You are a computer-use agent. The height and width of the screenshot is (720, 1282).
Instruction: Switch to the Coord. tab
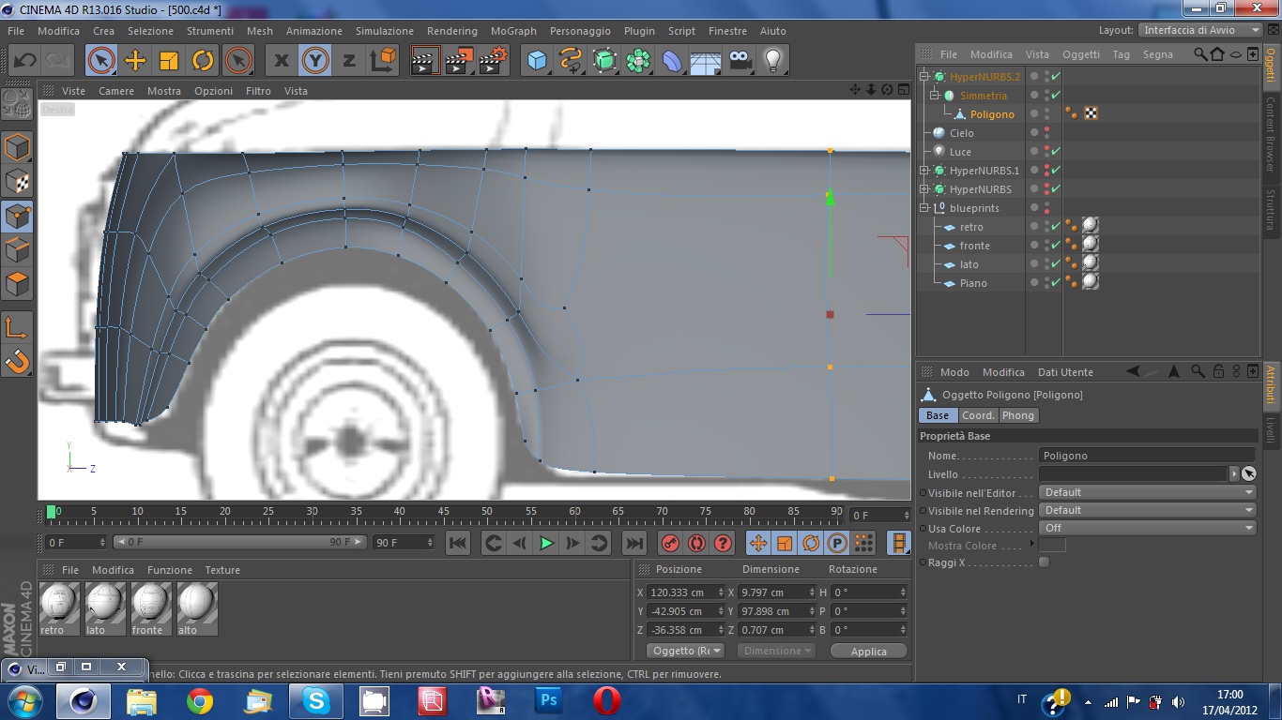[x=977, y=415]
